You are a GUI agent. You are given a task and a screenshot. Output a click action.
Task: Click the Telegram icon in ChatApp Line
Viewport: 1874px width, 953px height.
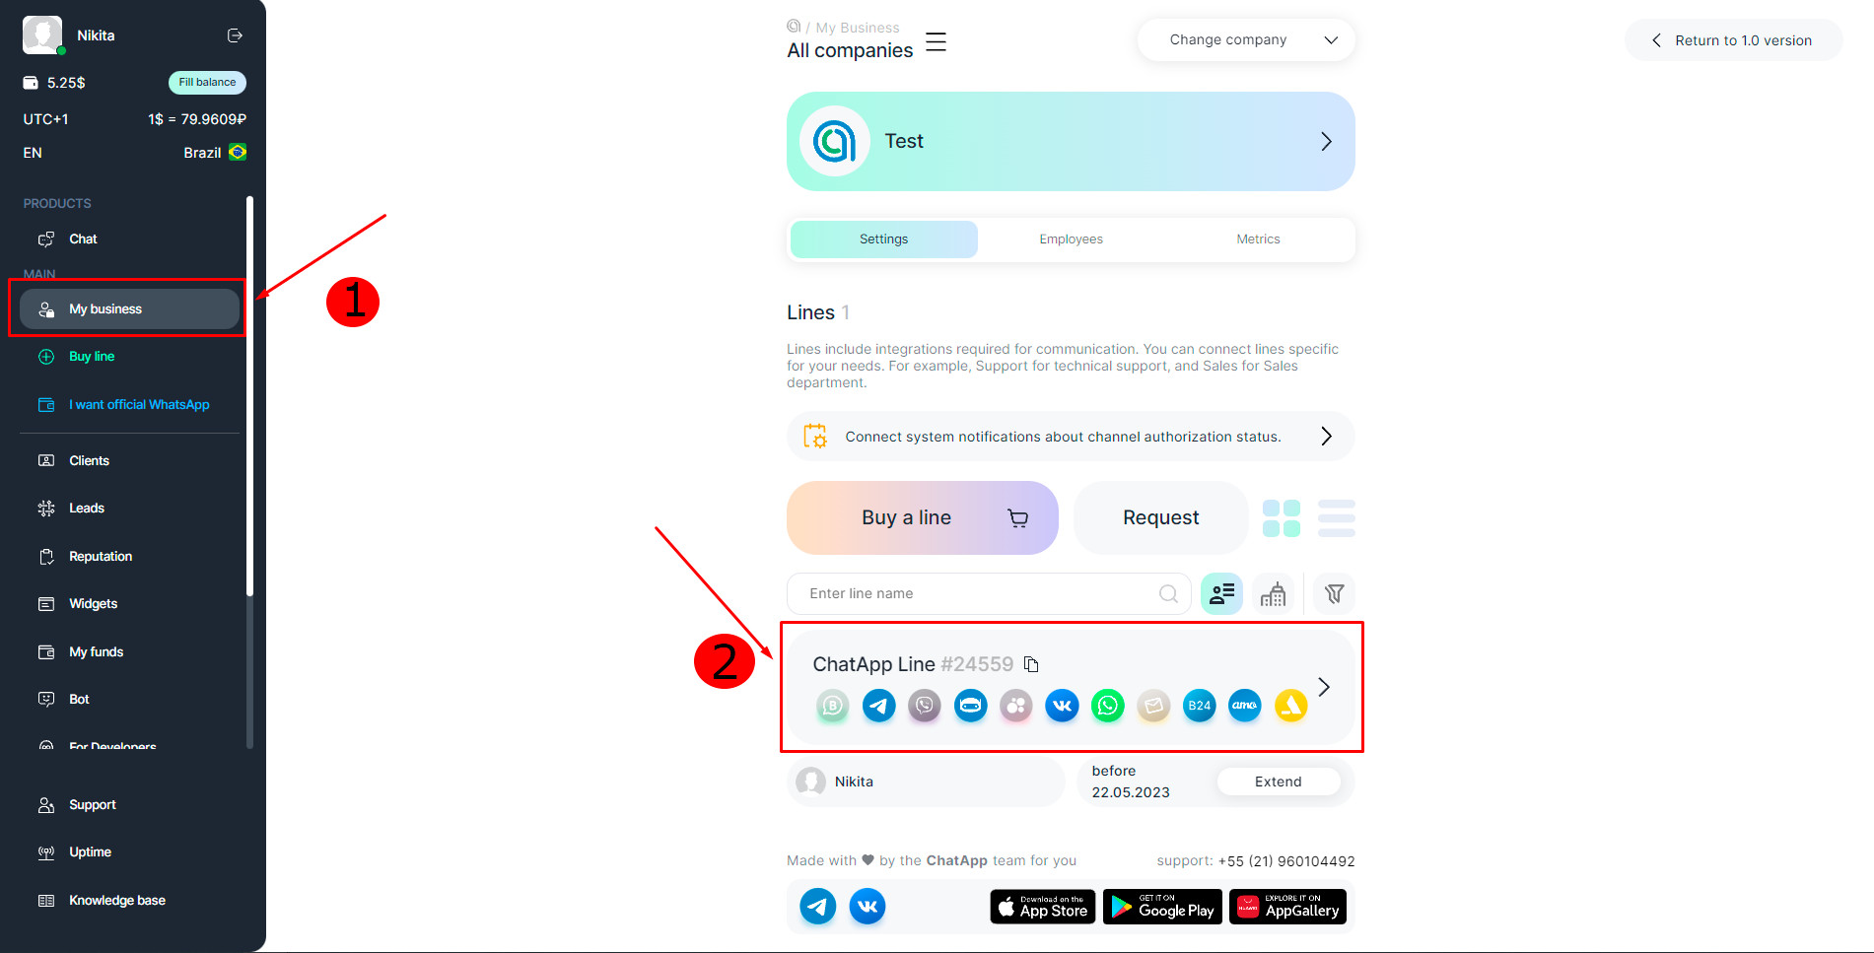[878, 706]
